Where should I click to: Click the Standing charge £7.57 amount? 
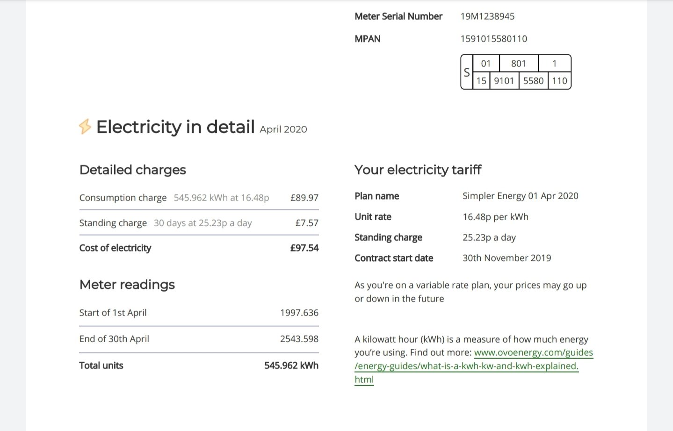pos(307,223)
